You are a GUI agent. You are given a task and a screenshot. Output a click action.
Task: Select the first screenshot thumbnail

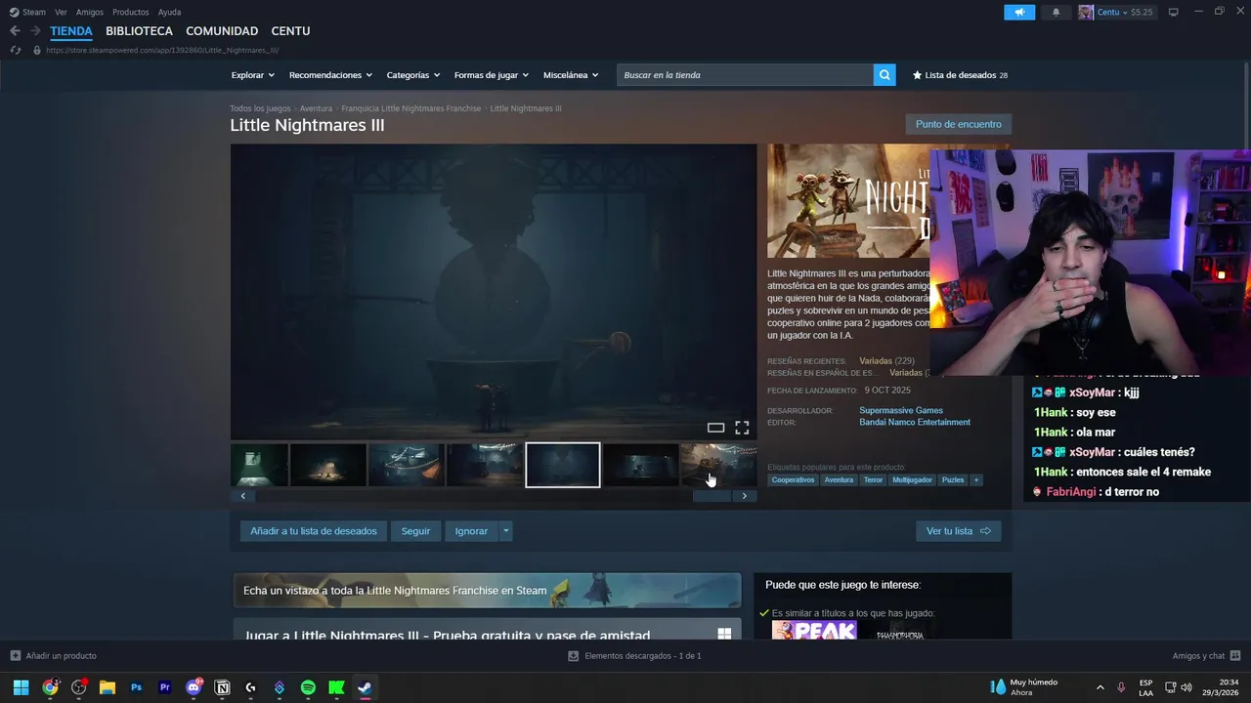(260, 465)
